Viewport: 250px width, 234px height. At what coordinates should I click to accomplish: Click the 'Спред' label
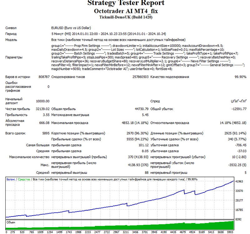pyautogui.click(x=155, y=101)
